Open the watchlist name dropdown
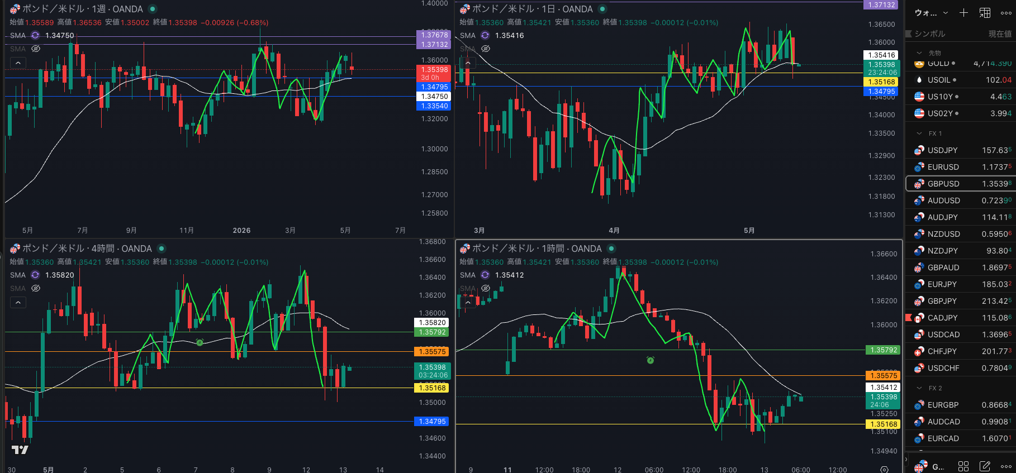 pyautogui.click(x=931, y=13)
